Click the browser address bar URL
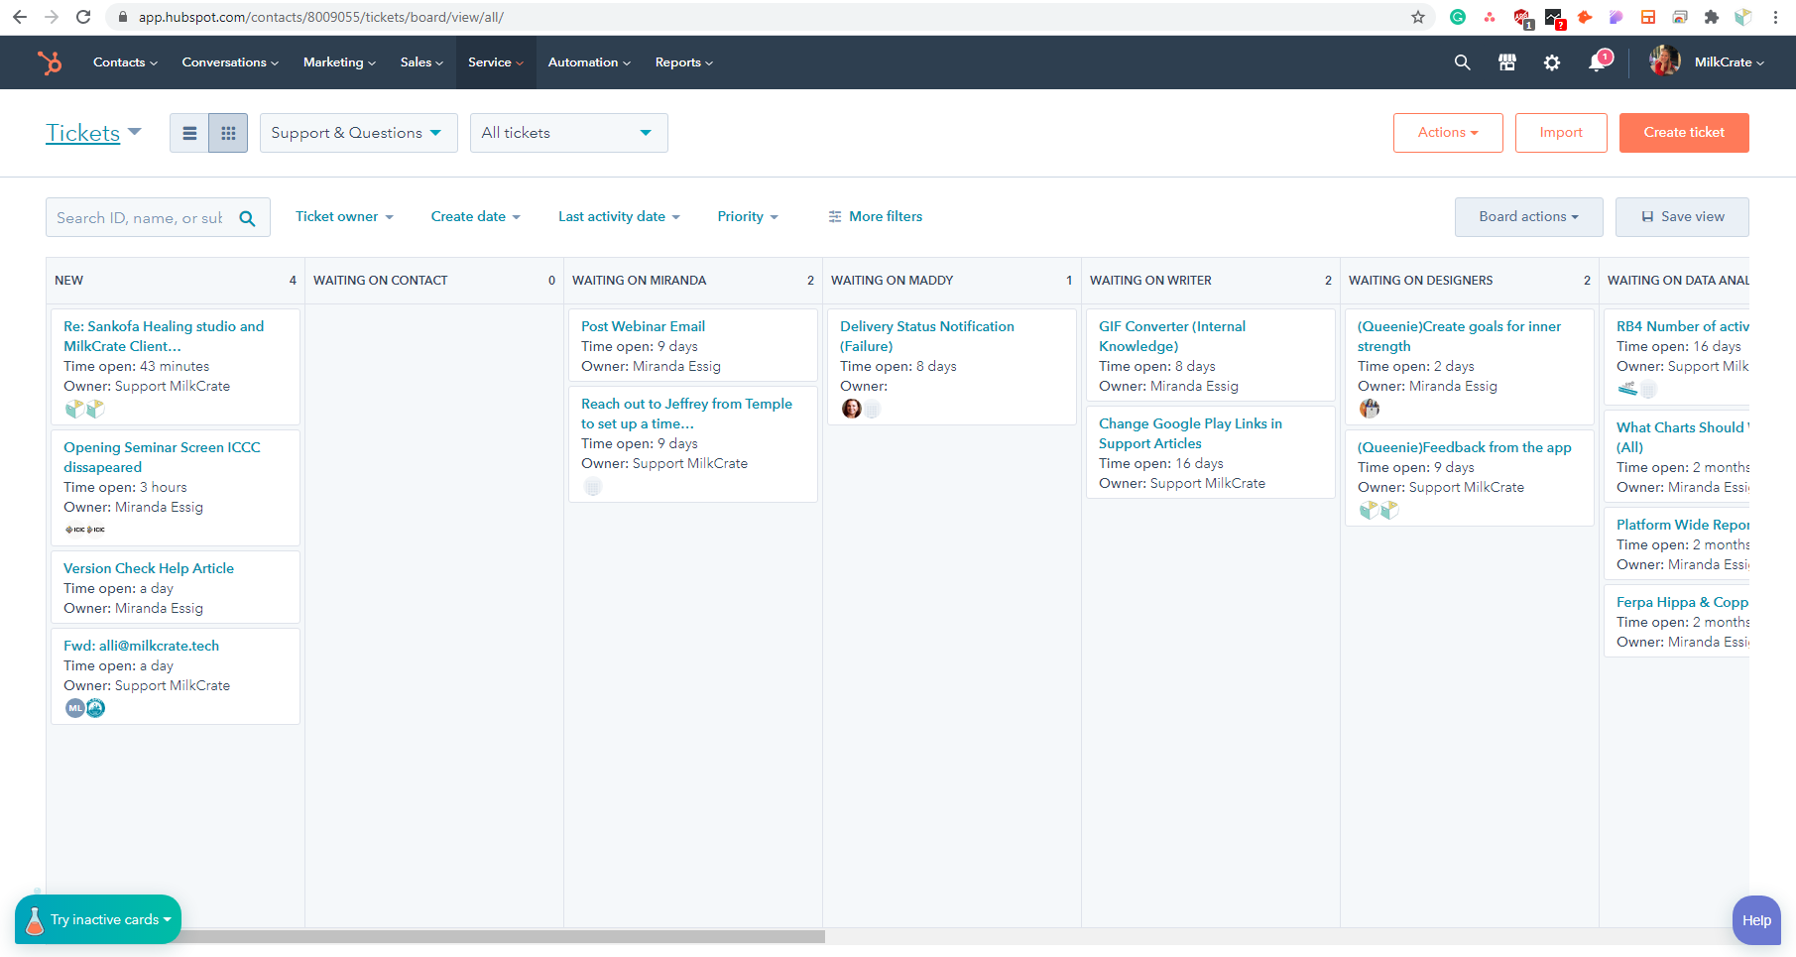 321,17
